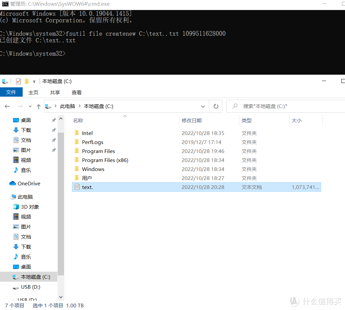
Task: Click navigation pane scroll up arrow
Action: point(61,119)
